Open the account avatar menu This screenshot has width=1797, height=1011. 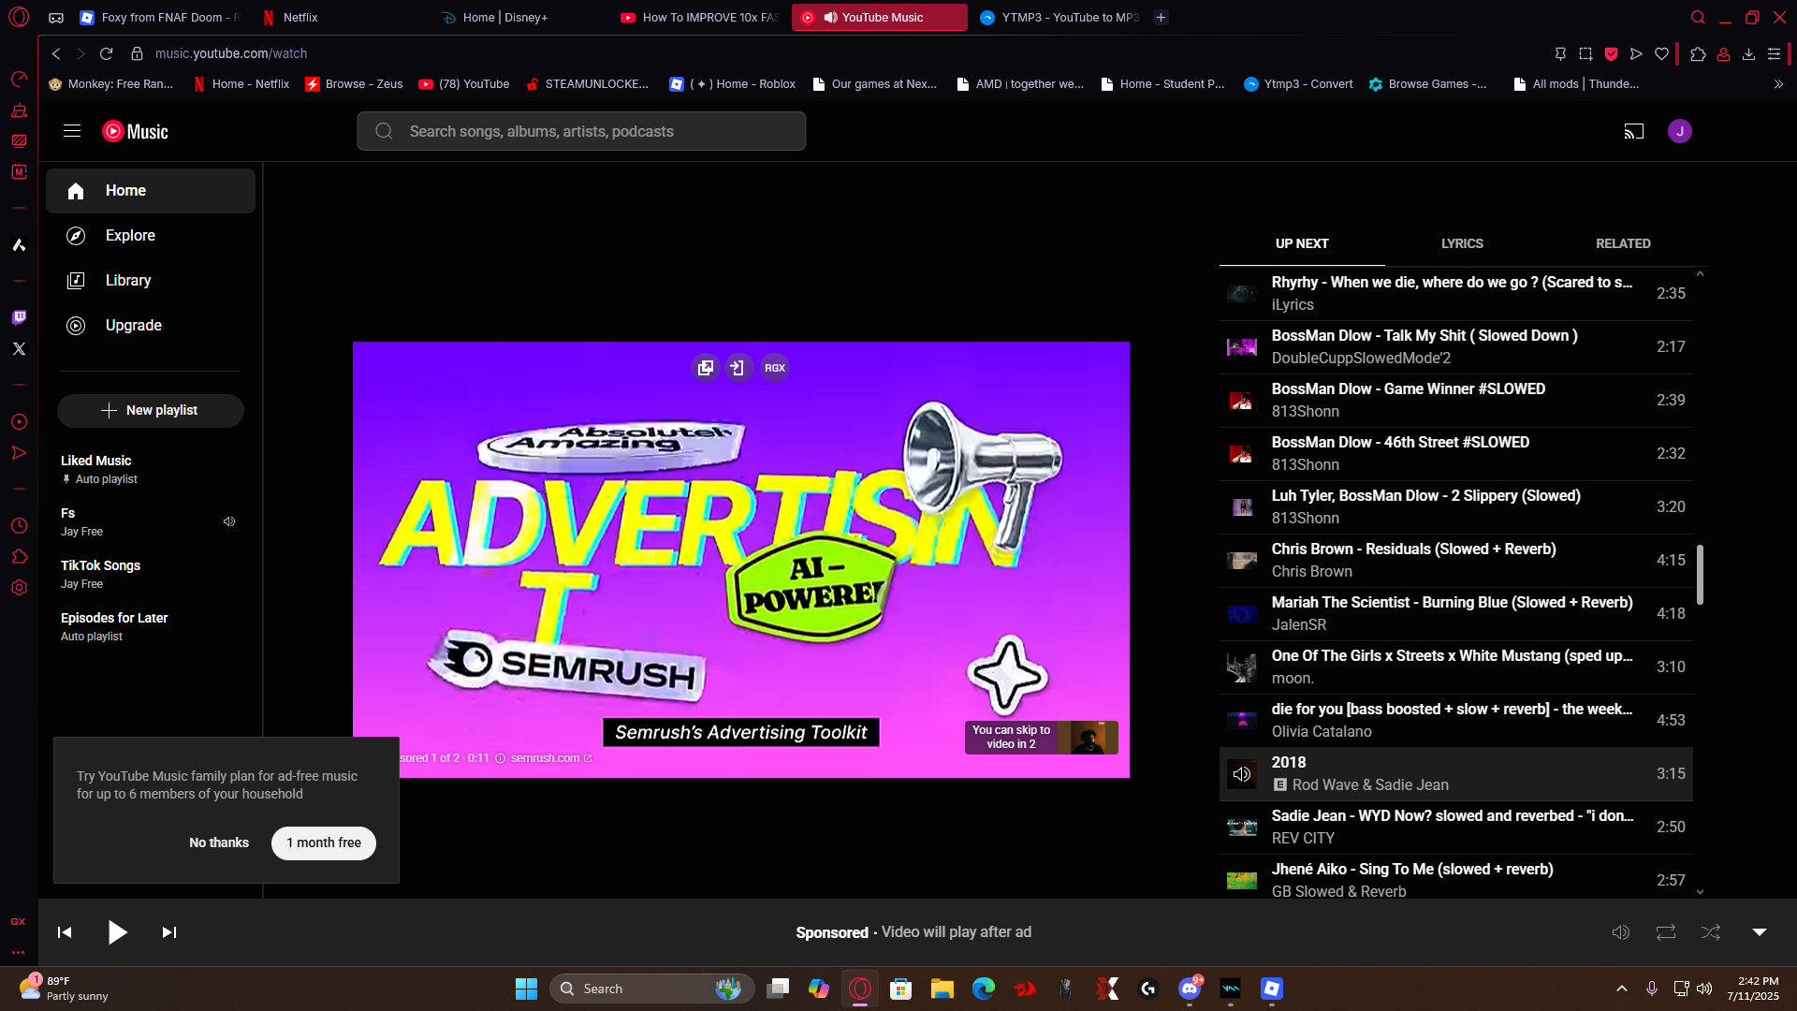click(1680, 131)
